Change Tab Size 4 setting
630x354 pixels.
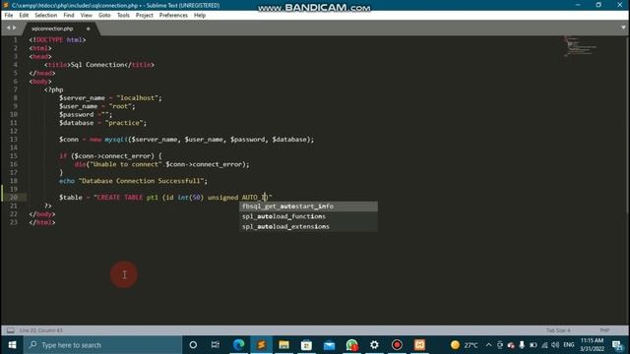(x=558, y=330)
